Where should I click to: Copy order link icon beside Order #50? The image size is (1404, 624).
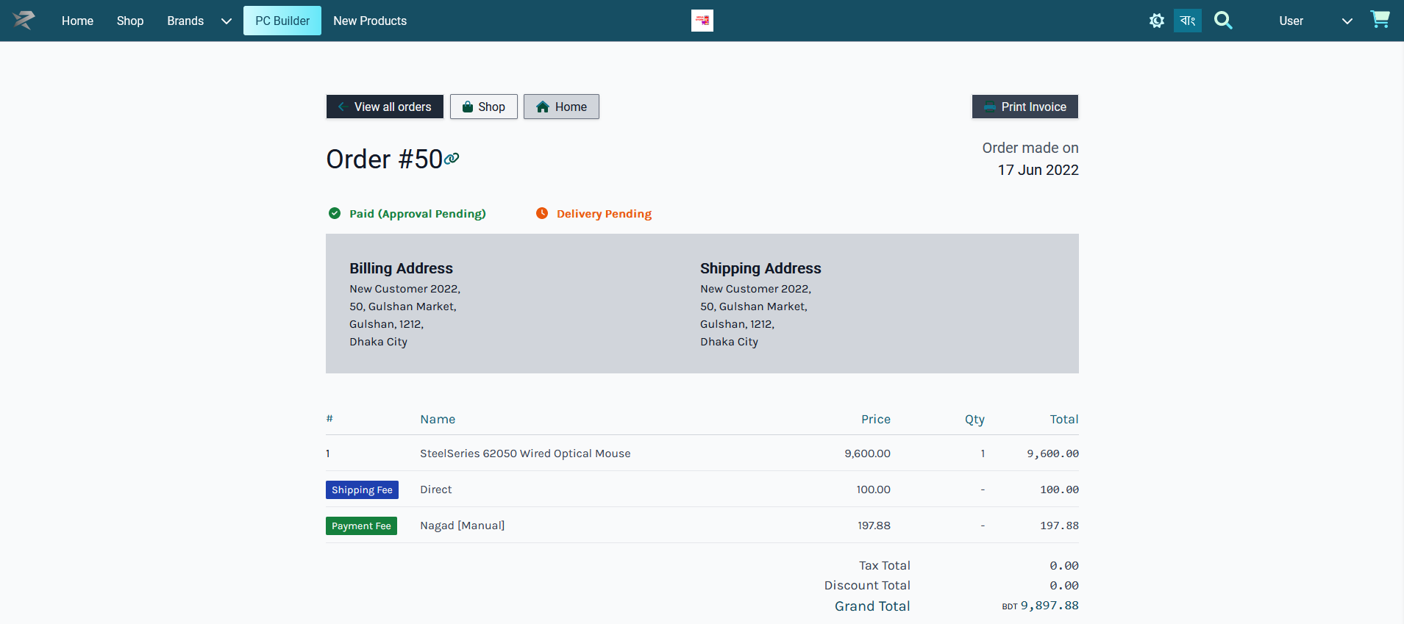[x=452, y=158]
